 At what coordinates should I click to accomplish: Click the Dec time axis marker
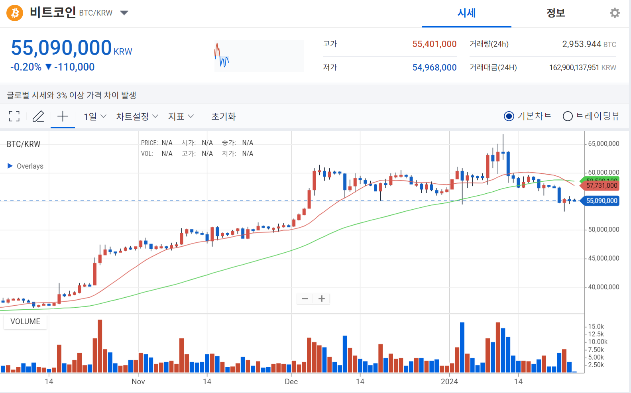pos(291,381)
